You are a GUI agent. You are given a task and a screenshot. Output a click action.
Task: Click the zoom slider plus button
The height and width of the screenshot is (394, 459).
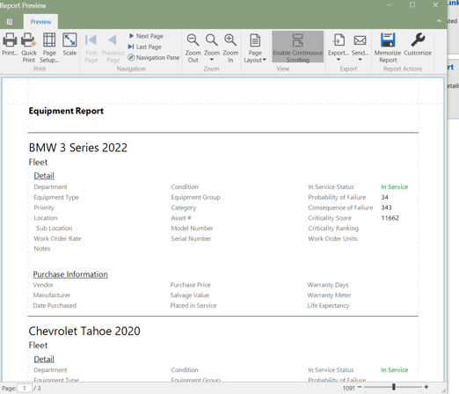tap(426, 387)
